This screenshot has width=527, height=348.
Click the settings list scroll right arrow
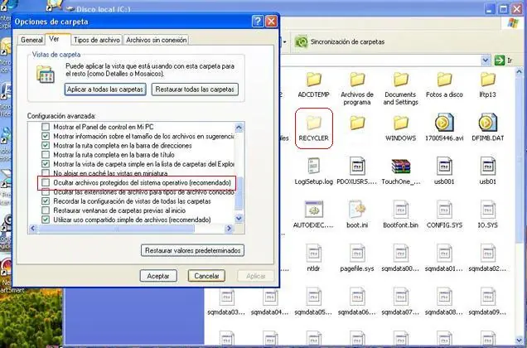(229, 229)
